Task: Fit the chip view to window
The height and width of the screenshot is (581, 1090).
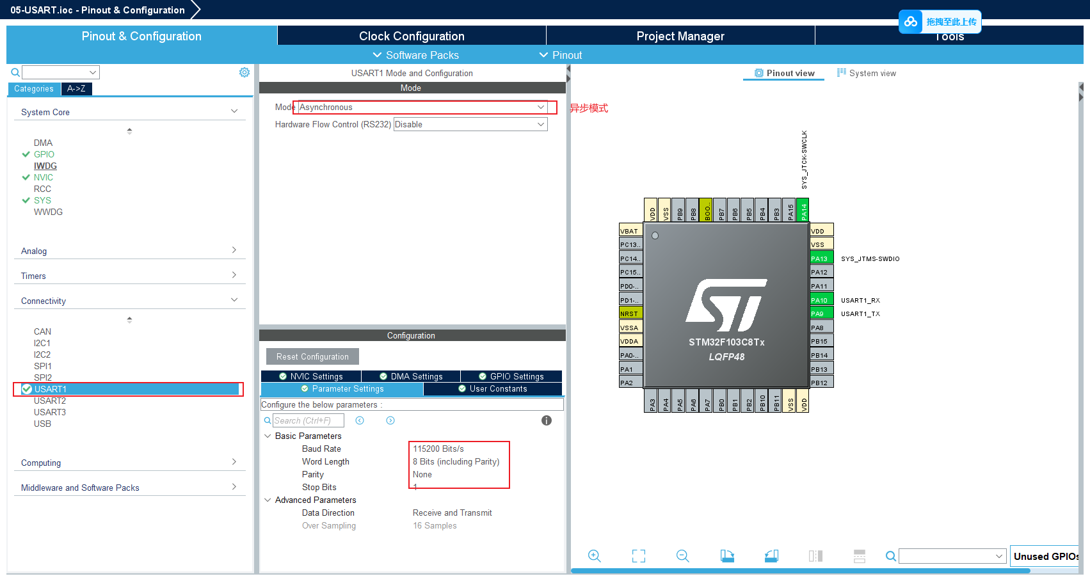Action: point(639,556)
